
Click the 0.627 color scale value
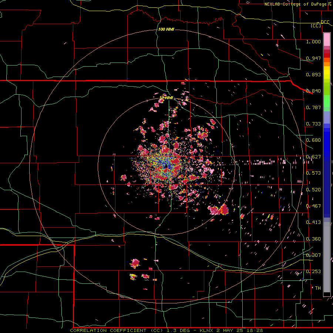pos(313,157)
